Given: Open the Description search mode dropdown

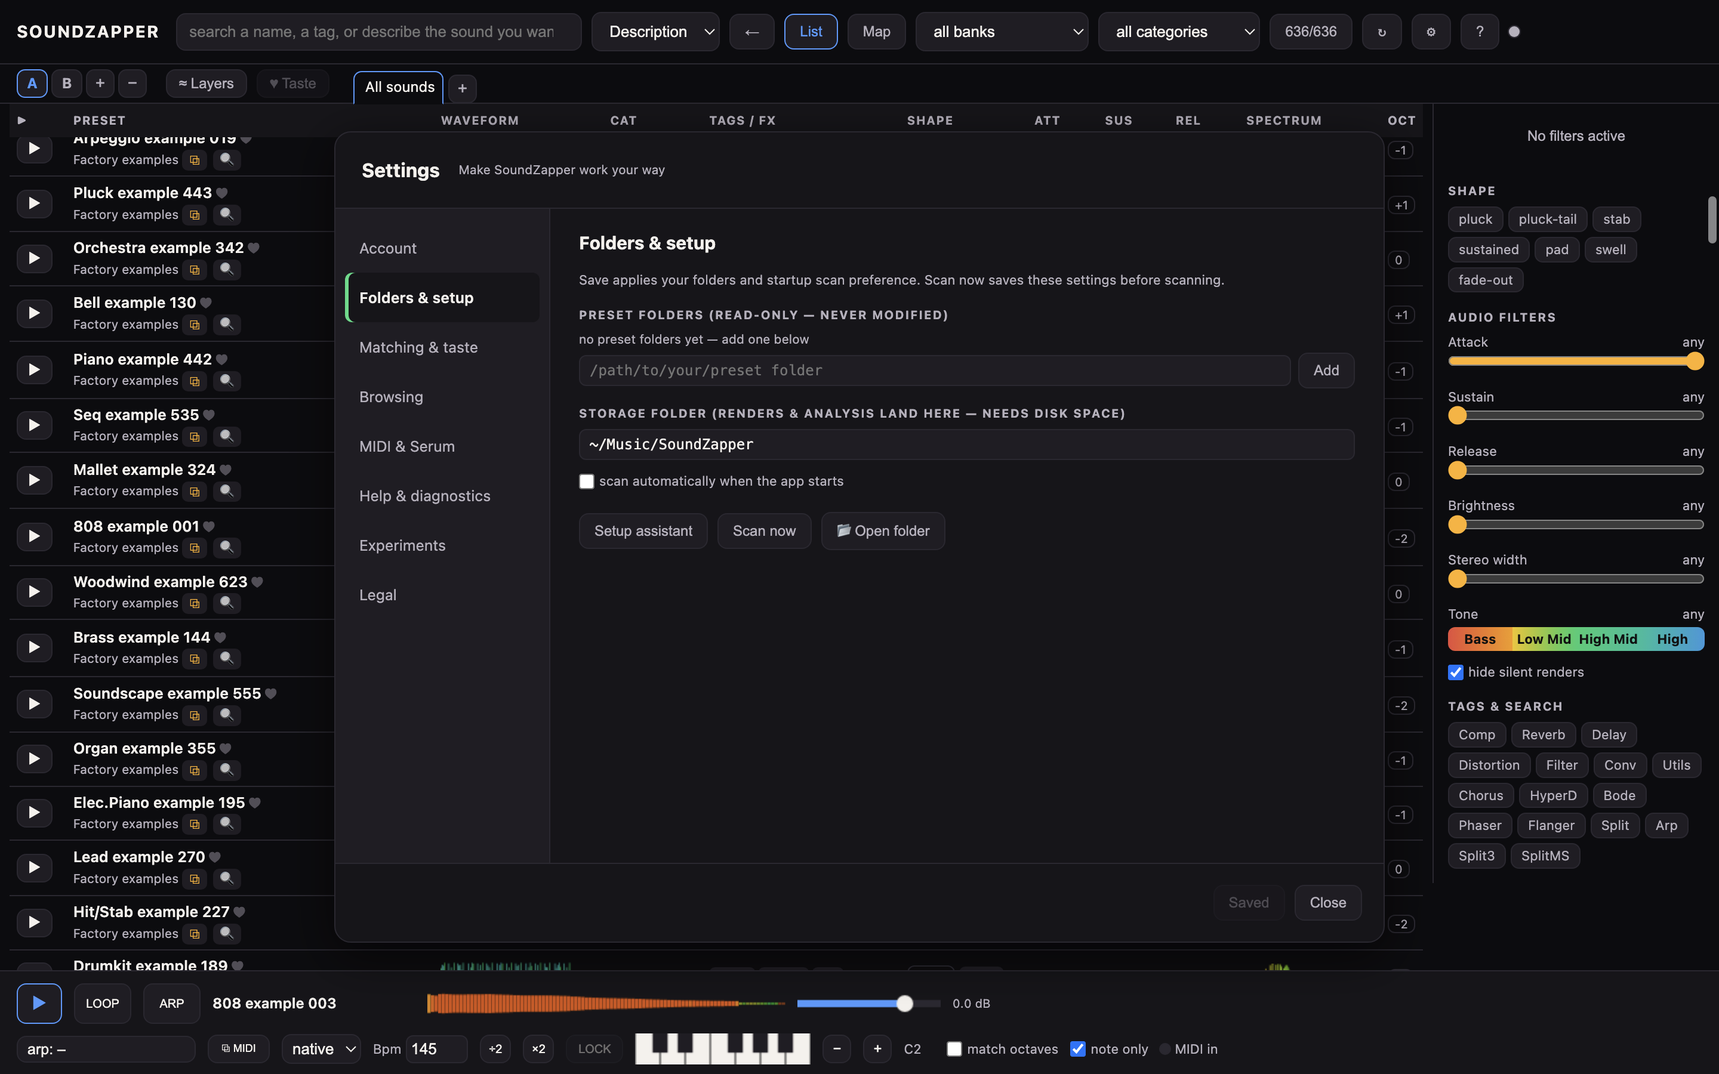Looking at the screenshot, I should (x=655, y=32).
